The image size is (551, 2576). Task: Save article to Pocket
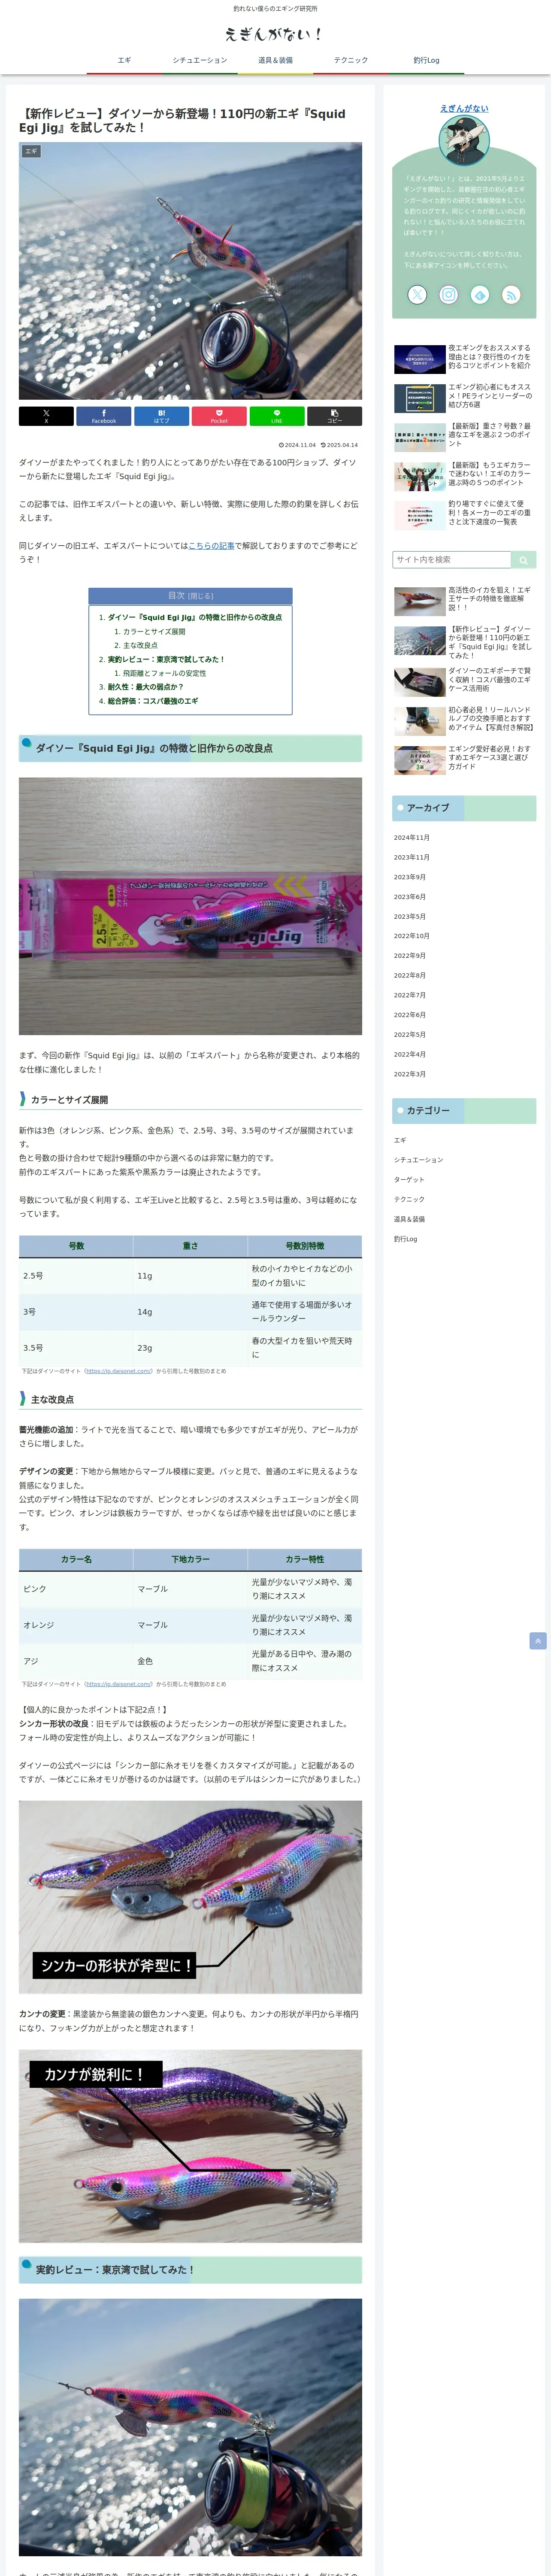pyautogui.click(x=219, y=416)
